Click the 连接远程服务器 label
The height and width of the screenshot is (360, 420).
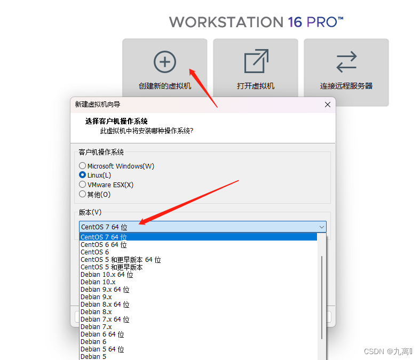pos(346,86)
